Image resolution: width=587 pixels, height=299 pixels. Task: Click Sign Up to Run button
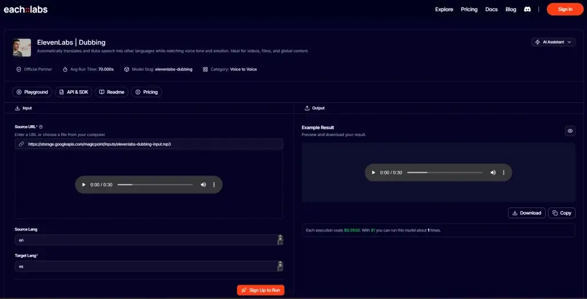click(x=261, y=290)
